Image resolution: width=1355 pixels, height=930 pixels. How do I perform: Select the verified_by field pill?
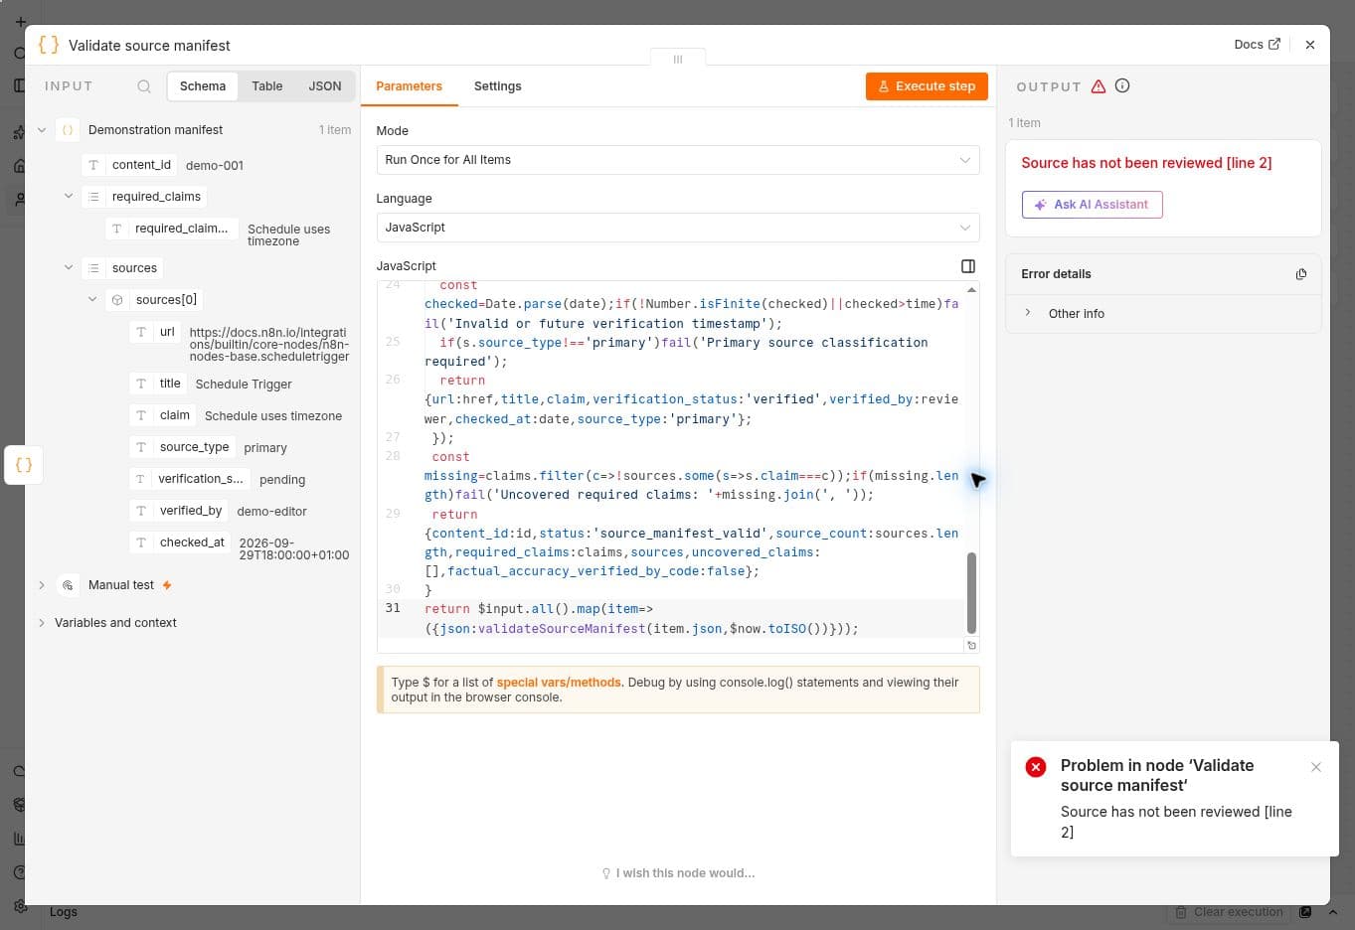pos(180,511)
